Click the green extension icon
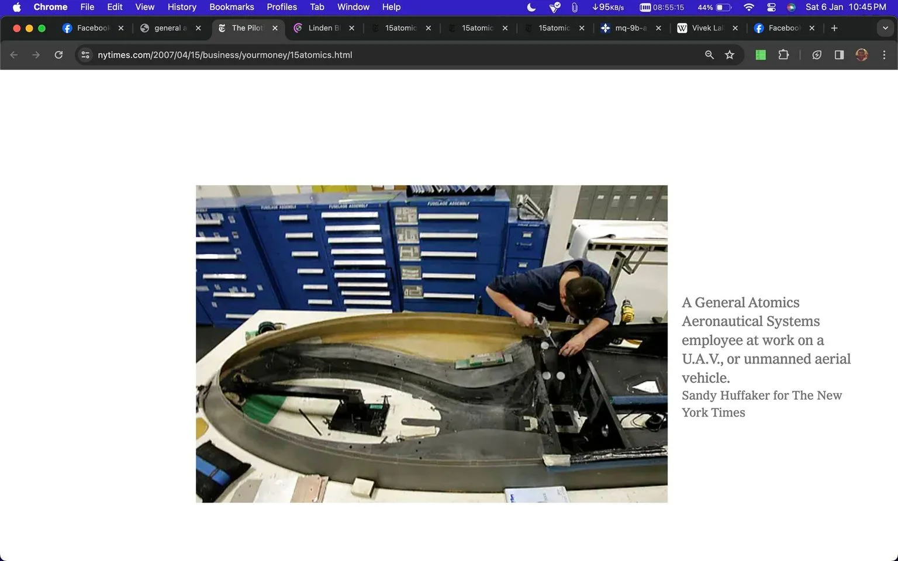Image resolution: width=898 pixels, height=561 pixels. coord(761,55)
